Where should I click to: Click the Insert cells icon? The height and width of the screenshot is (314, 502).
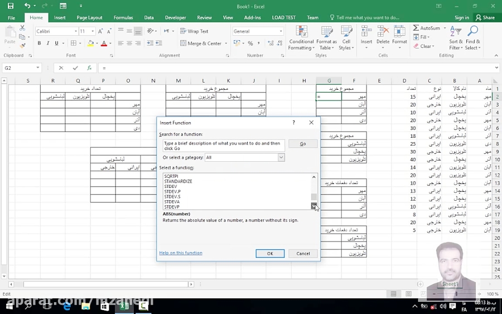tap(366, 32)
